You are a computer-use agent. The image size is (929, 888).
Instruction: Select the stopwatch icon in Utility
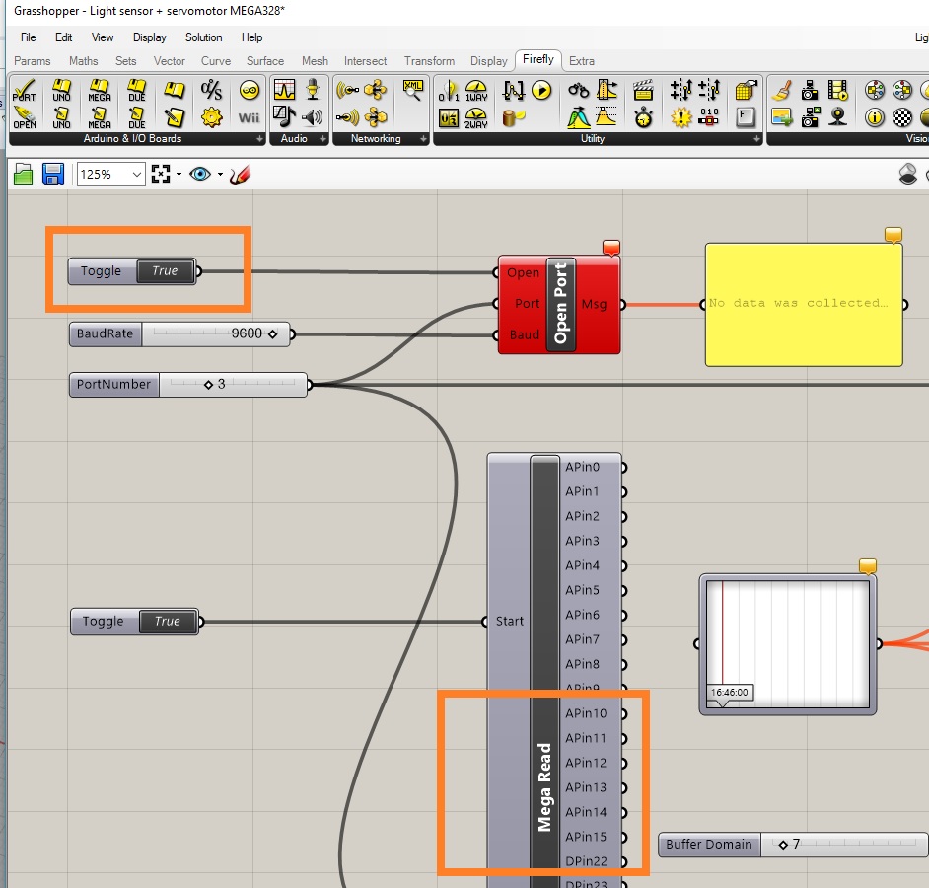click(x=643, y=117)
